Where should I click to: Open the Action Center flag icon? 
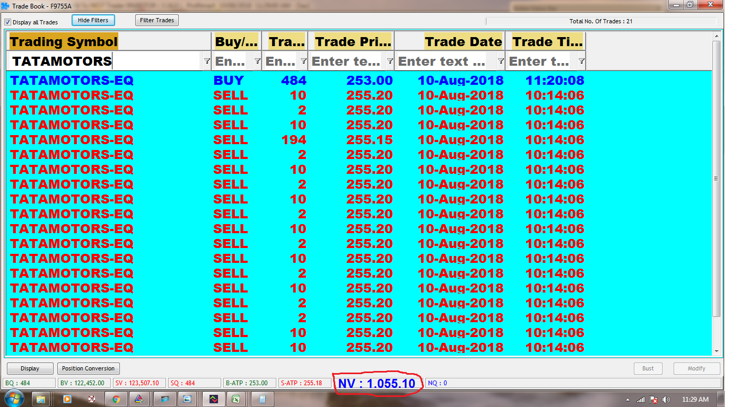tap(654, 399)
